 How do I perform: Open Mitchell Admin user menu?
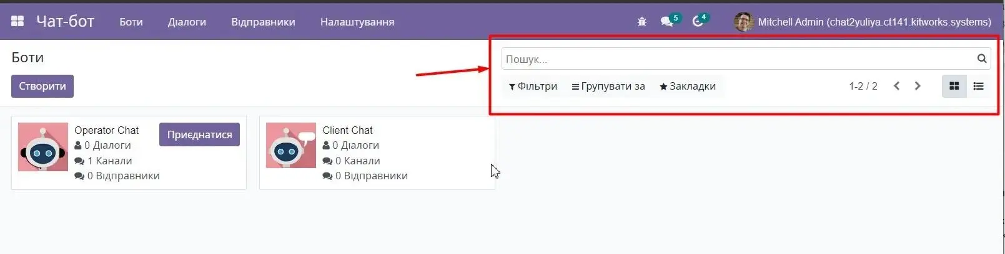tap(863, 22)
